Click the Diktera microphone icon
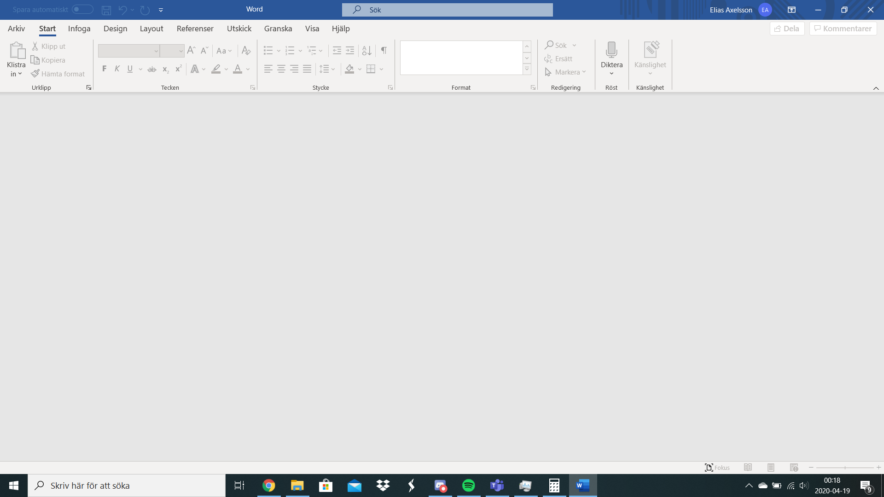The height and width of the screenshot is (497, 884). 611,50
